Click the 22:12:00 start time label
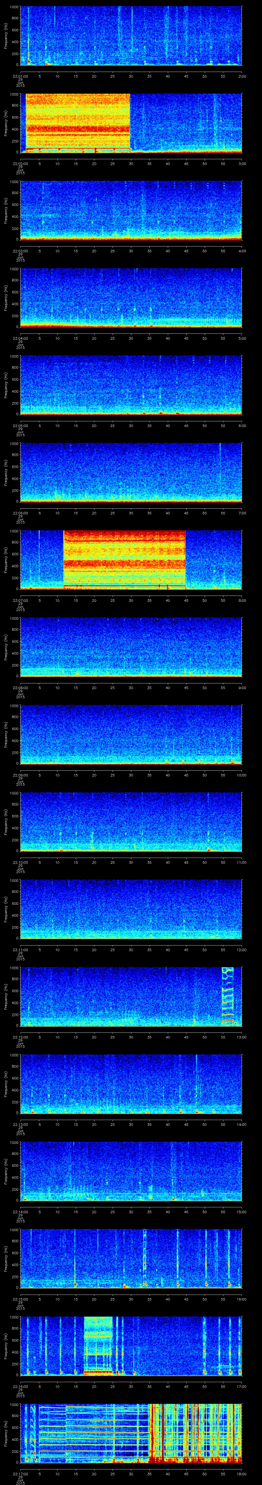 point(20,1037)
